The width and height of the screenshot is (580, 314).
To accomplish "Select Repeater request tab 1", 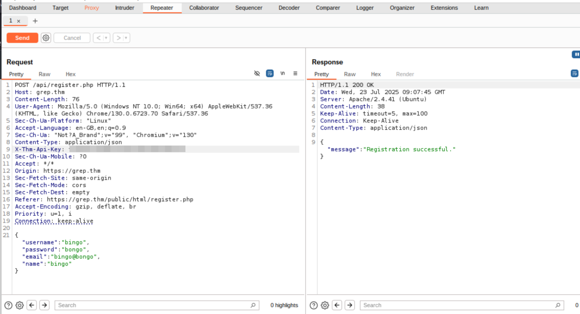I will (11, 21).
